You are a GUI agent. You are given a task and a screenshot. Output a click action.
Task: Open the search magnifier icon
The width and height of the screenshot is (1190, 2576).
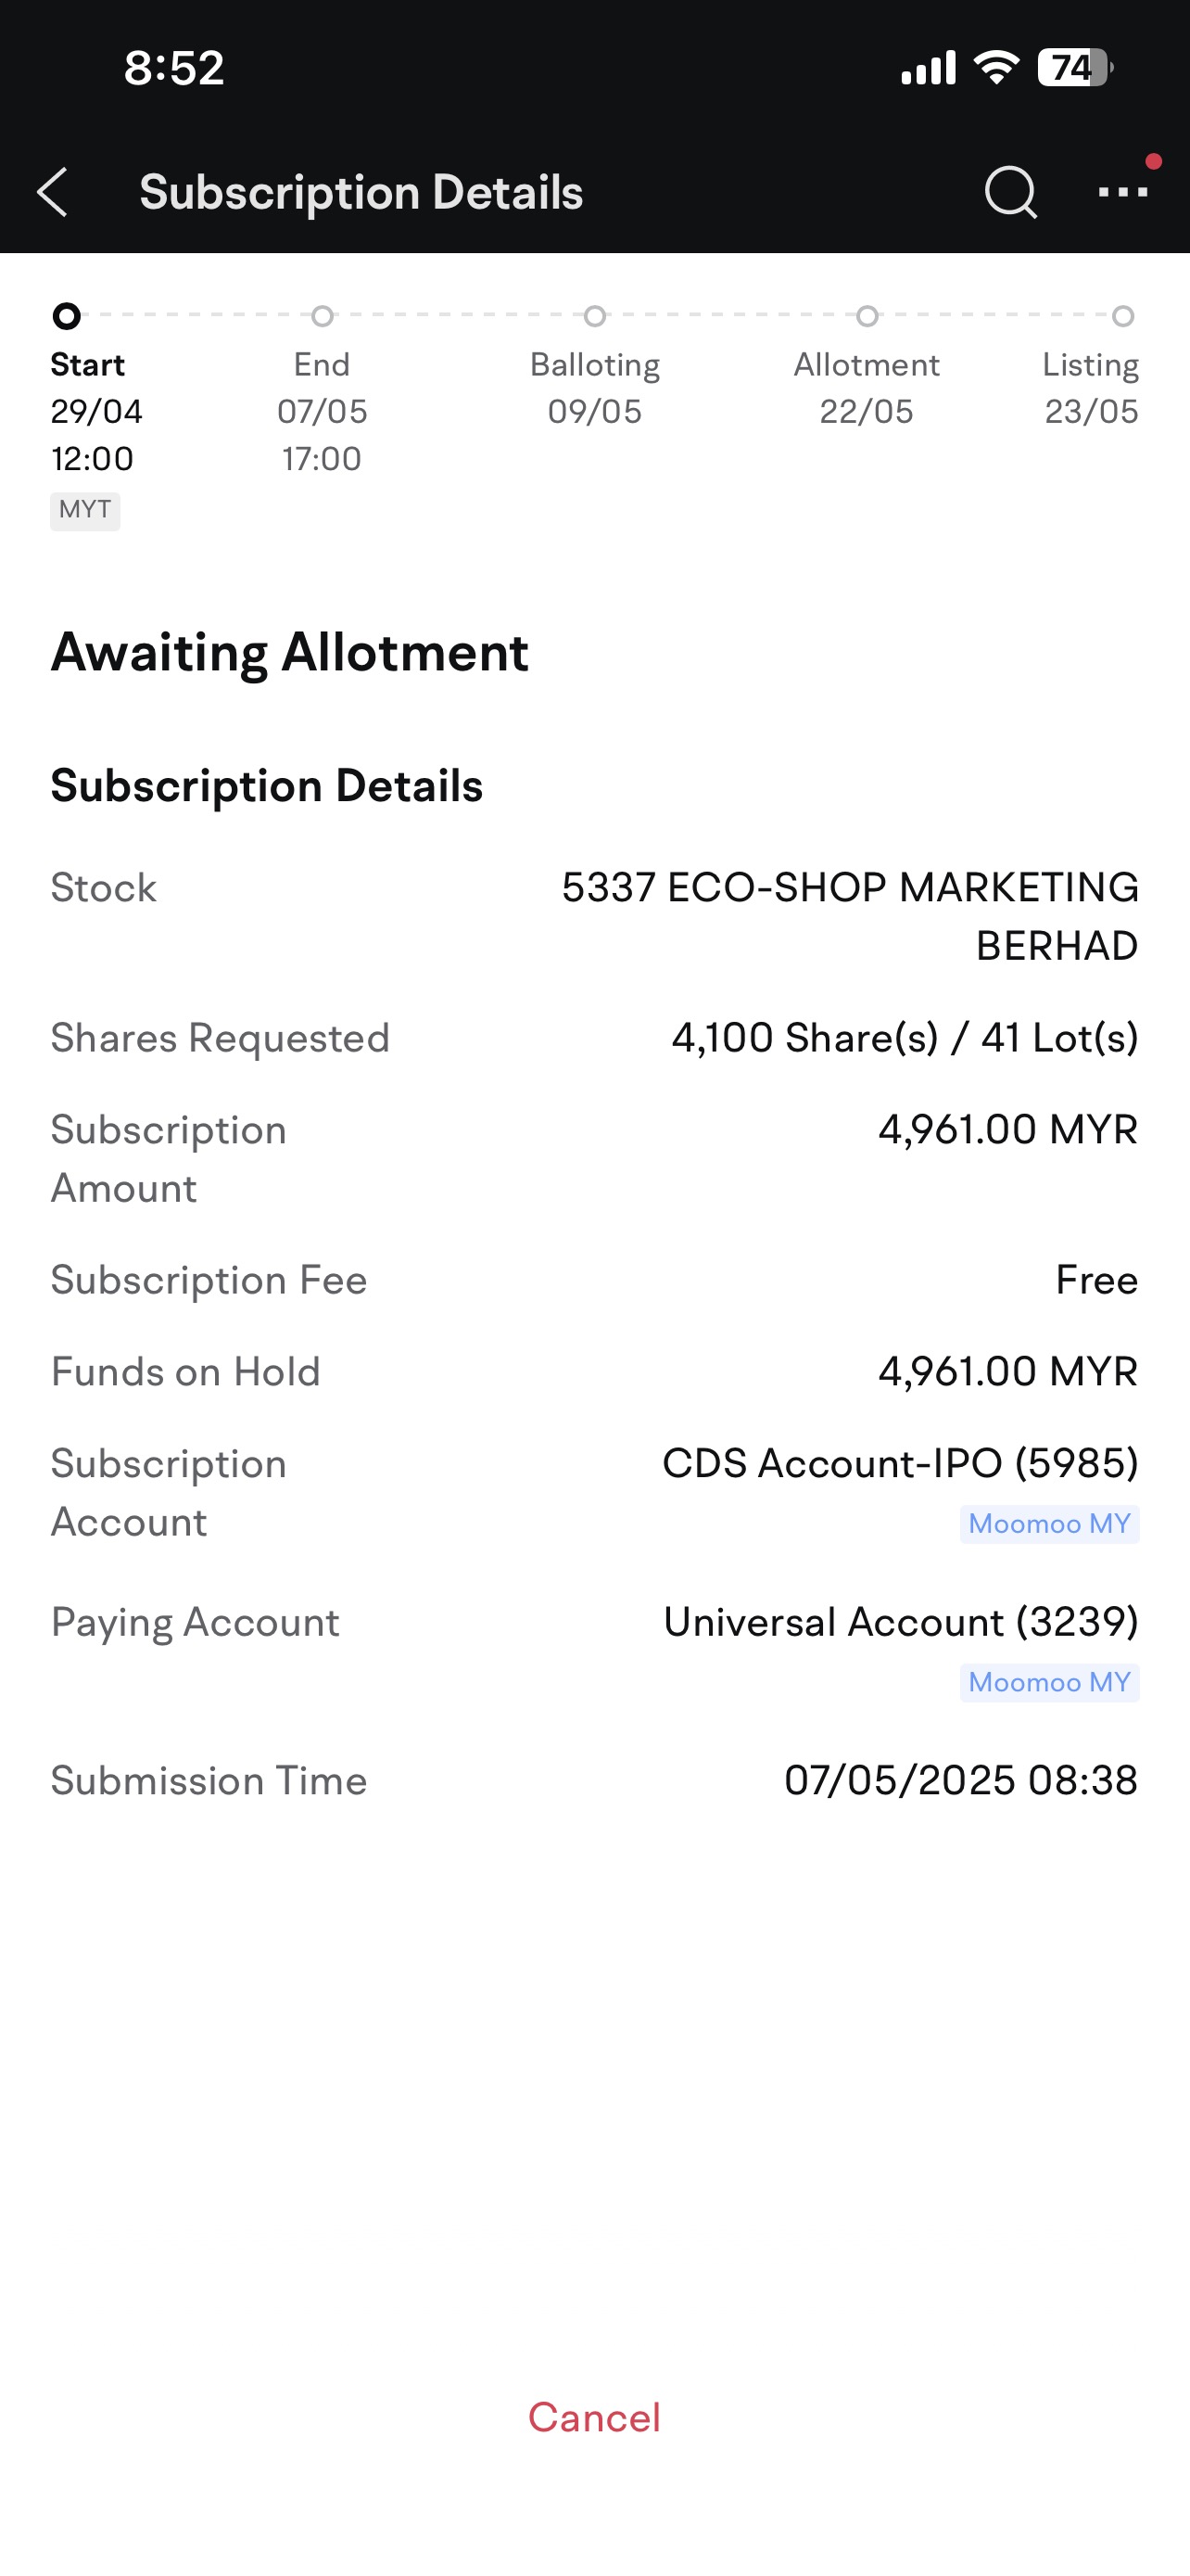tap(1010, 192)
